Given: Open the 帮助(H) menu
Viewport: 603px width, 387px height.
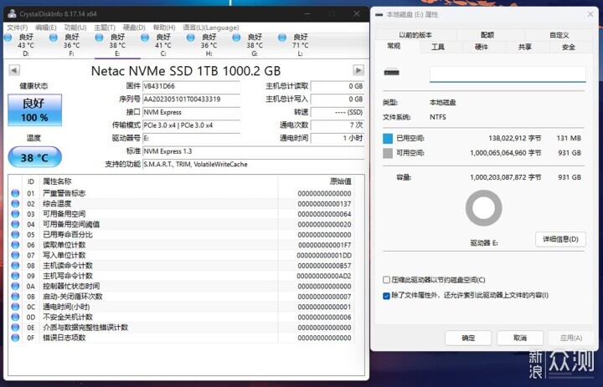Looking at the screenshot, I should (164, 28).
